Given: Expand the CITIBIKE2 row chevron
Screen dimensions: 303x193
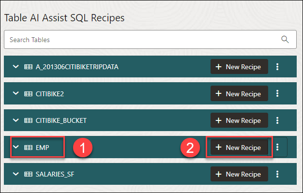Looking at the screenshot, I should coord(15,93).
